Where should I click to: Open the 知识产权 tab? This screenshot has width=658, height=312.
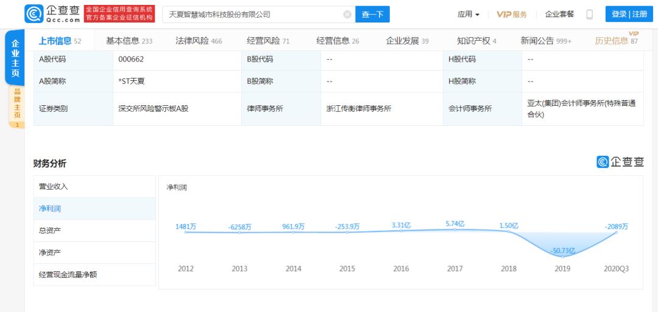coord(476,41)
